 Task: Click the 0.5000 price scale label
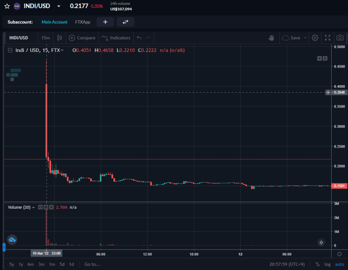pos(340,47)
